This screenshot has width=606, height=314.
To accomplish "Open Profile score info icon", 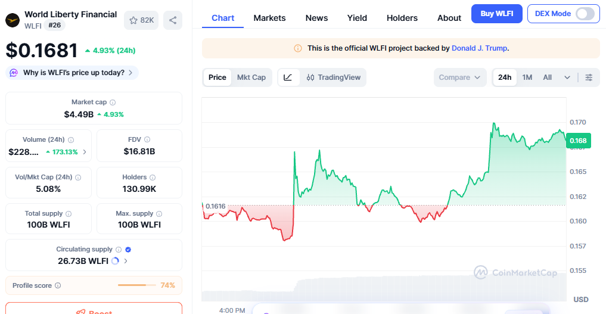I will [x=58, y=285].
